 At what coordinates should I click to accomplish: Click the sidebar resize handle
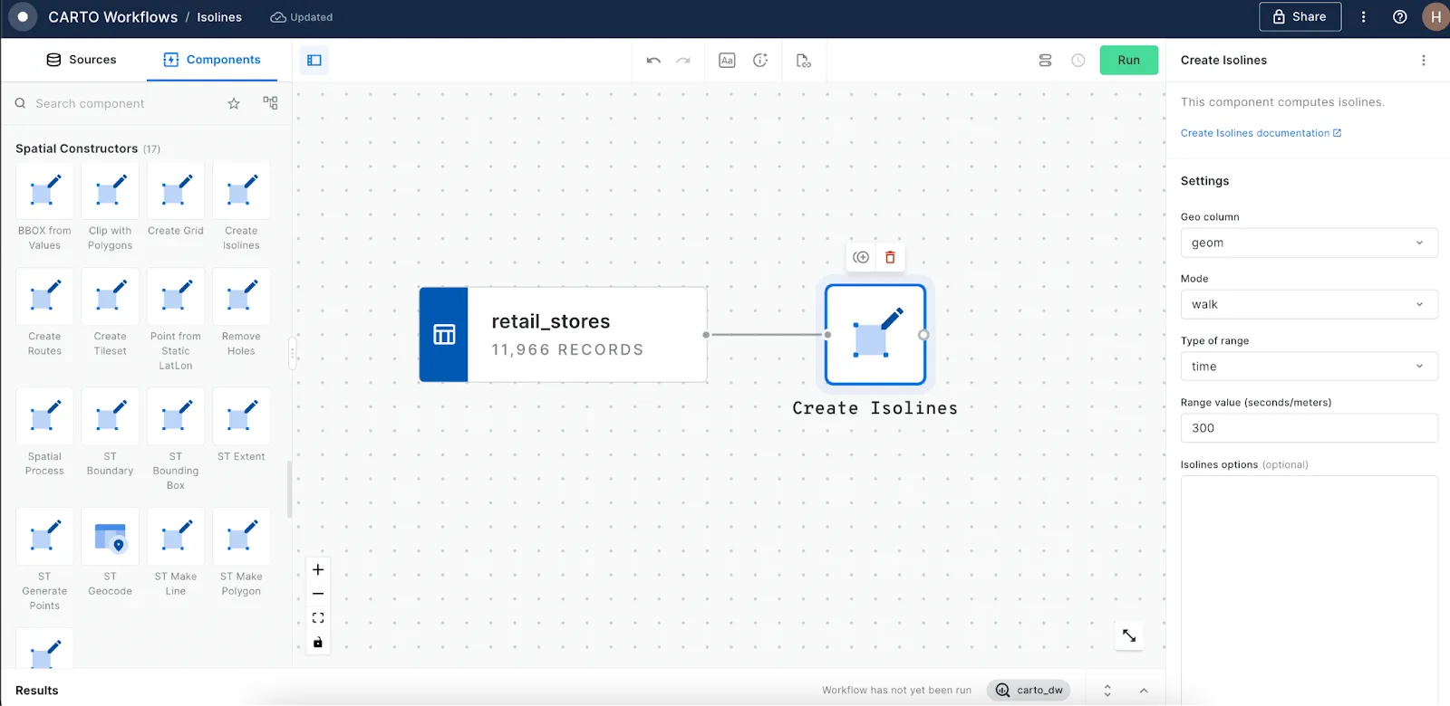coord(292,353)
